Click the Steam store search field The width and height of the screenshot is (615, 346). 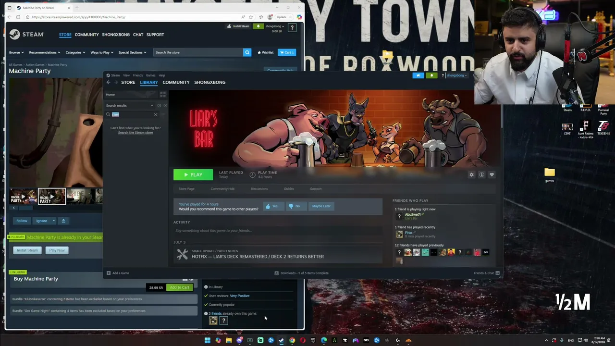198,52
